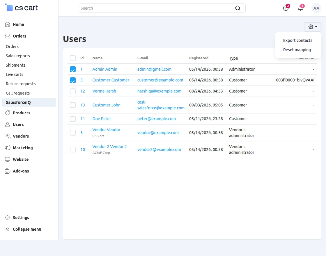
Task: Open the Customer John user link
Action: point(107,105)
